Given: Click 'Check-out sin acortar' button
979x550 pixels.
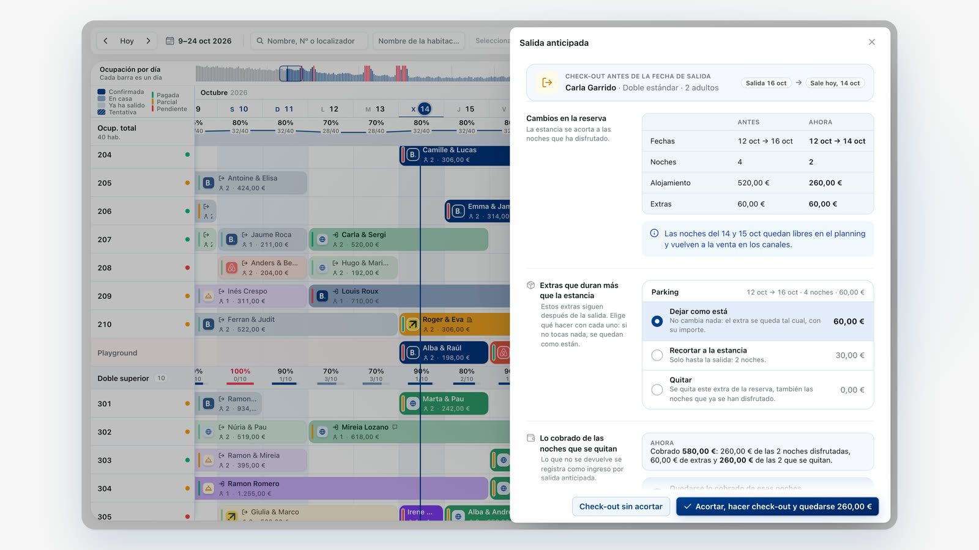Looking at the screenshot, I should pos(620,507).
